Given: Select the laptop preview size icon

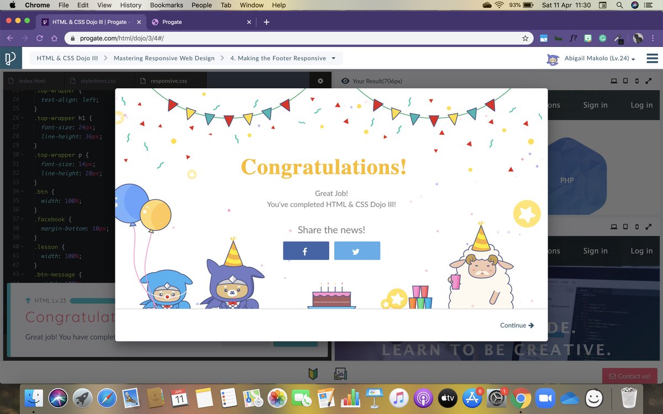Looking at the screenshot, I should coord(613,81).
